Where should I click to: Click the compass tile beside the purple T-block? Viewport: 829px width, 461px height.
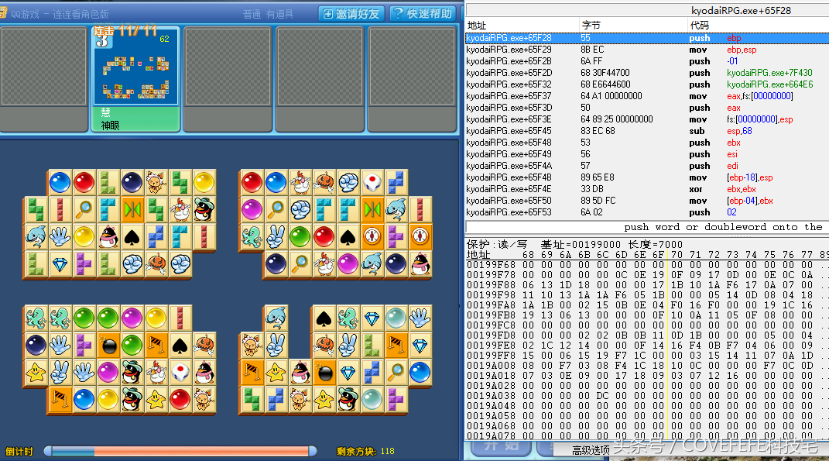tap(420, 236)
